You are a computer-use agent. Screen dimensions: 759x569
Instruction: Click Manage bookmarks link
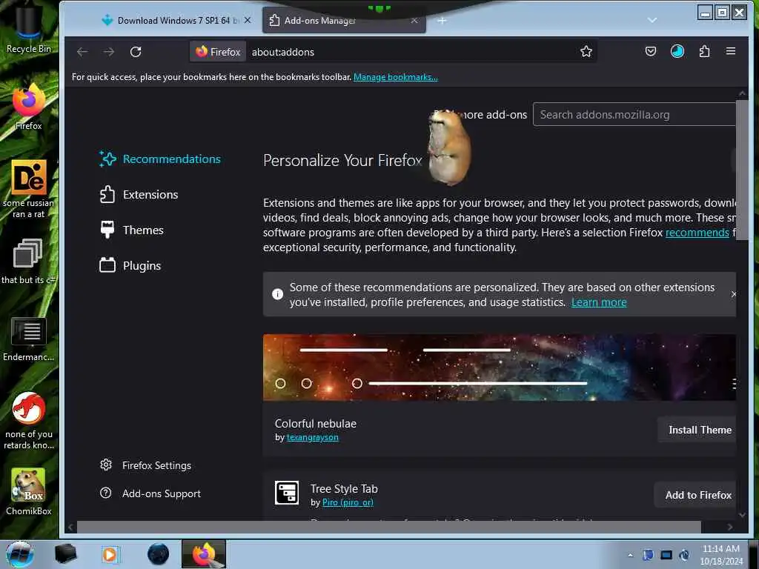click(396, 77)
